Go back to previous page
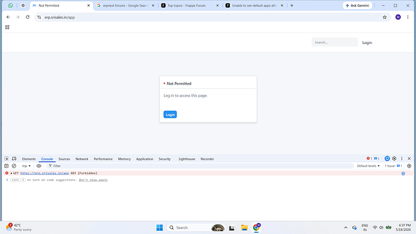Viewport: 416px width, 234px height. tap(8, 17)
